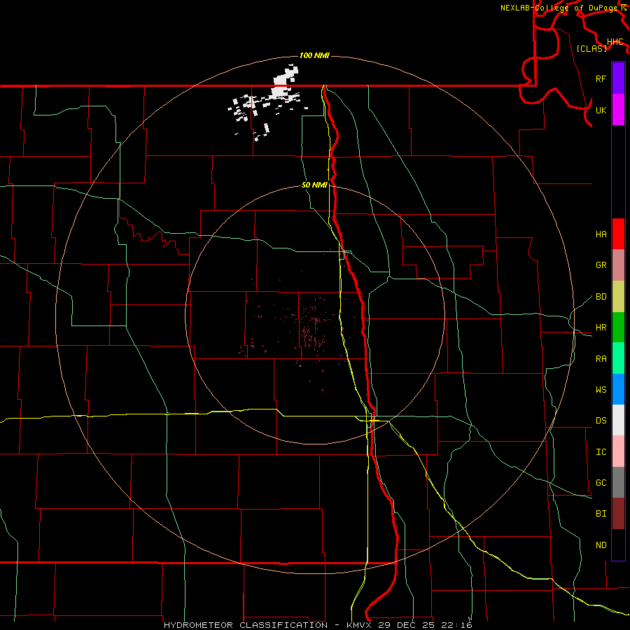This screenshot has width=630, height=630.
Task: Click the 22:16 timestamp
Action: pos(455,625)
